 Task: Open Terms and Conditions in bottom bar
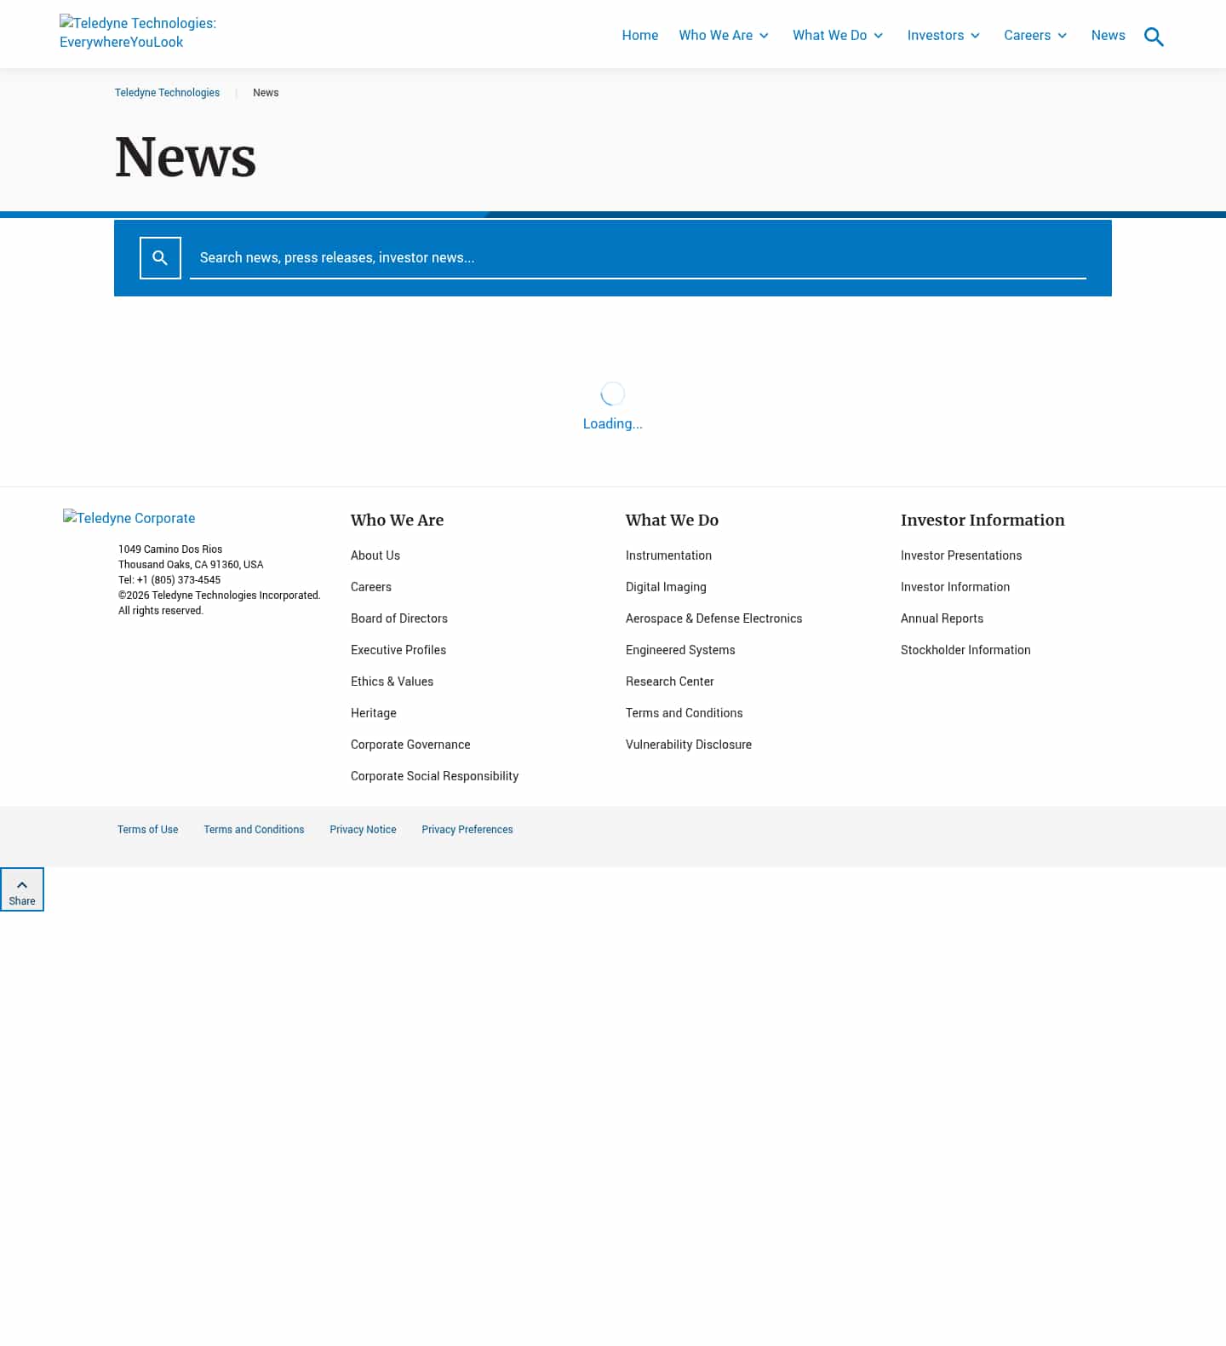pyautogui.click(x=254, y=830)
